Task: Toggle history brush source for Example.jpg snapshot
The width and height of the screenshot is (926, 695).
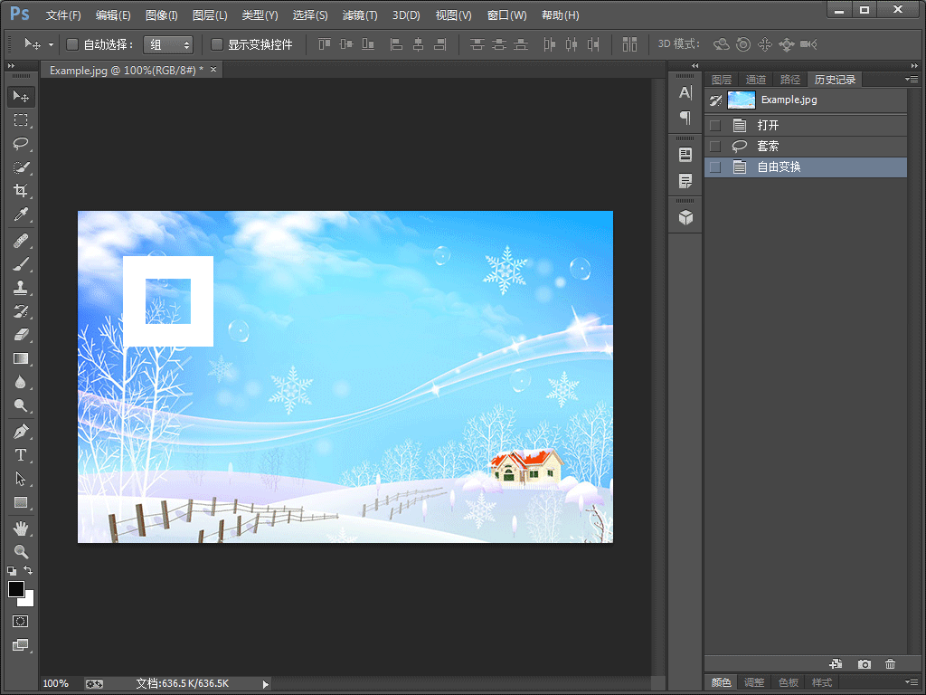Action: 715,100
